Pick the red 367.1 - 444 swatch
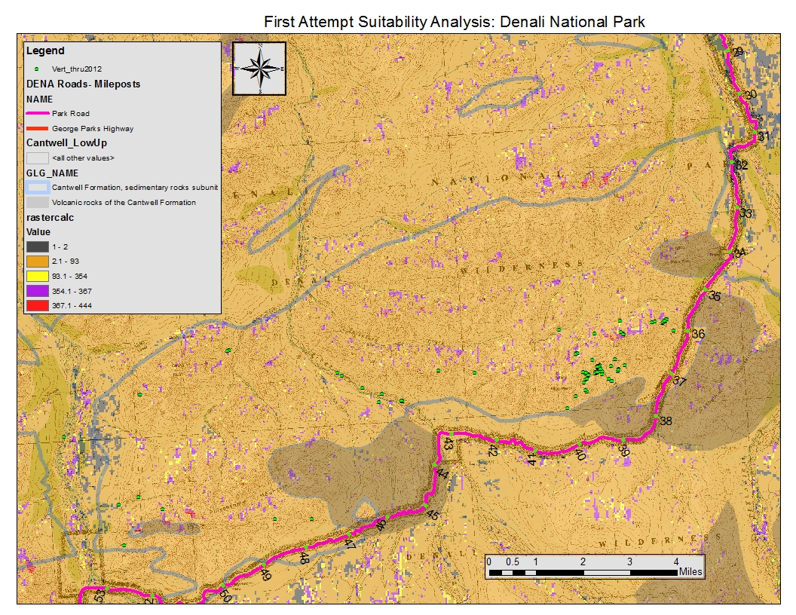 click(37, 305)
